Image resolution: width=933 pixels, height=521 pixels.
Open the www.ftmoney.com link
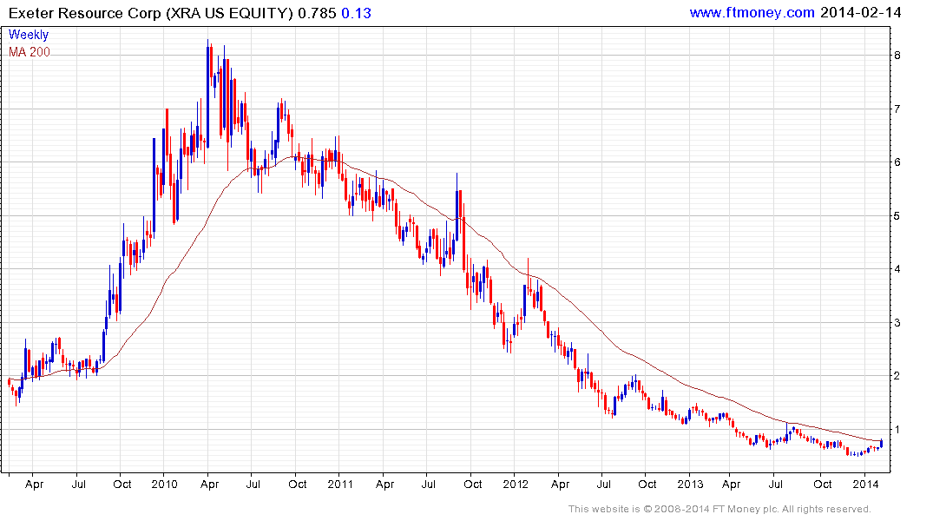tap(752, 12)
